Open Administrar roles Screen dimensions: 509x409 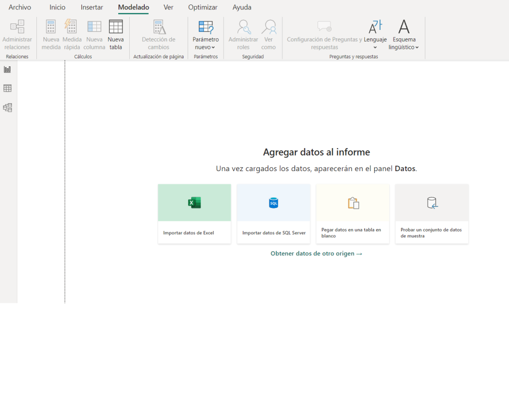243,35
